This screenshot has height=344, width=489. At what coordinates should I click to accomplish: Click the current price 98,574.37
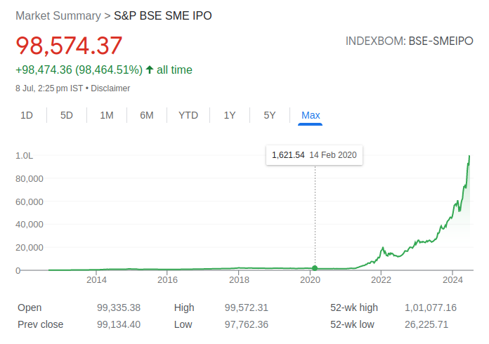click(x=69, y=46)
